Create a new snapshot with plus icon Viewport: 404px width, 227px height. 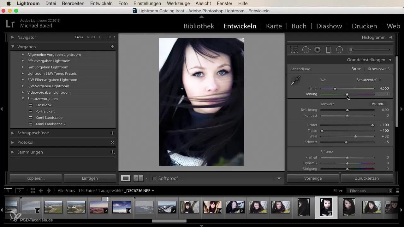click(x=112, y=133)
